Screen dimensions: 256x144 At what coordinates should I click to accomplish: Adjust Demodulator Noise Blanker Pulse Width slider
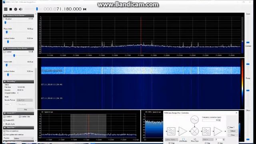(7, 65)
